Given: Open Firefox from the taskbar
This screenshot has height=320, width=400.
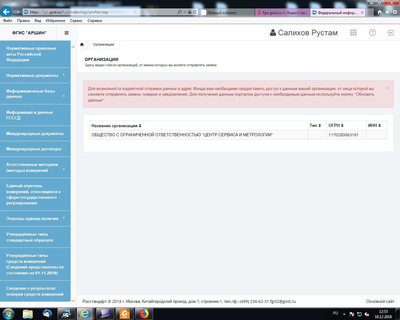Looking at the screenshot, I should click(144, 313).
